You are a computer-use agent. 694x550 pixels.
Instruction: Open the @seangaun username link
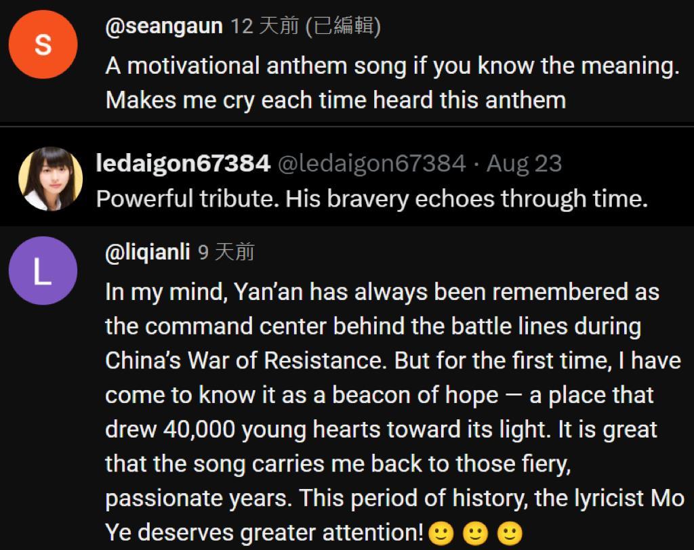point(164,26)
